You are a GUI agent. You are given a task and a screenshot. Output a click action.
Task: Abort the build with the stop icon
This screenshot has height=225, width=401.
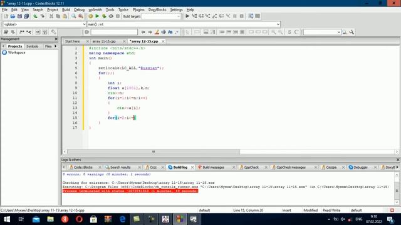[x=118, y=16]
